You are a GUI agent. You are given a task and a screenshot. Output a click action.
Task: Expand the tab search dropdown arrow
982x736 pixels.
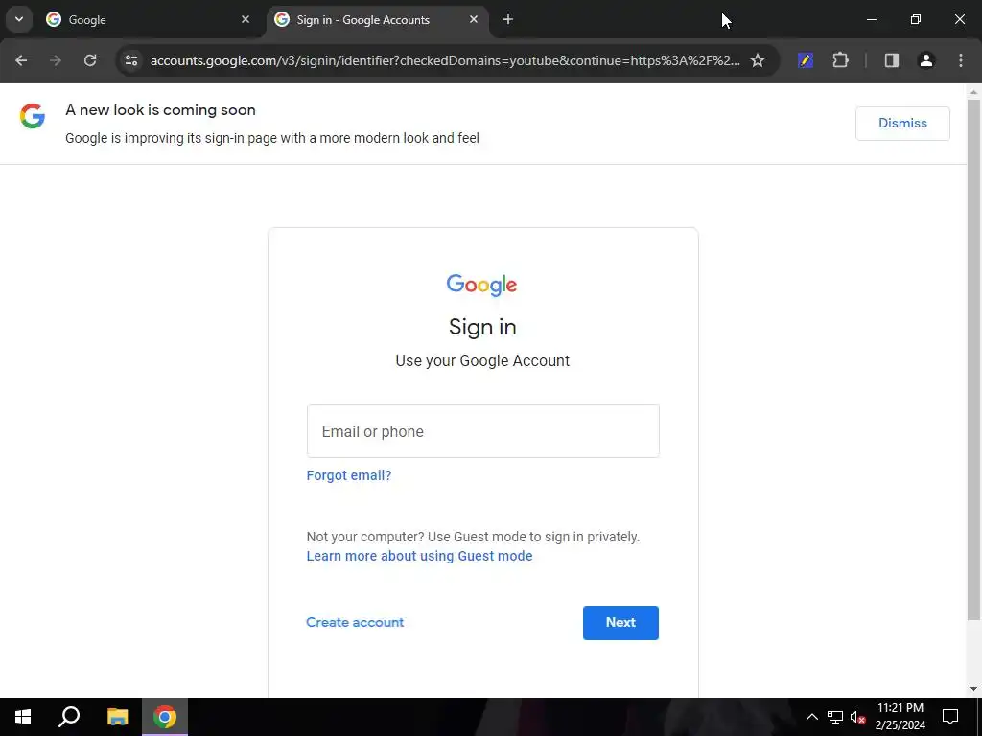19,19
